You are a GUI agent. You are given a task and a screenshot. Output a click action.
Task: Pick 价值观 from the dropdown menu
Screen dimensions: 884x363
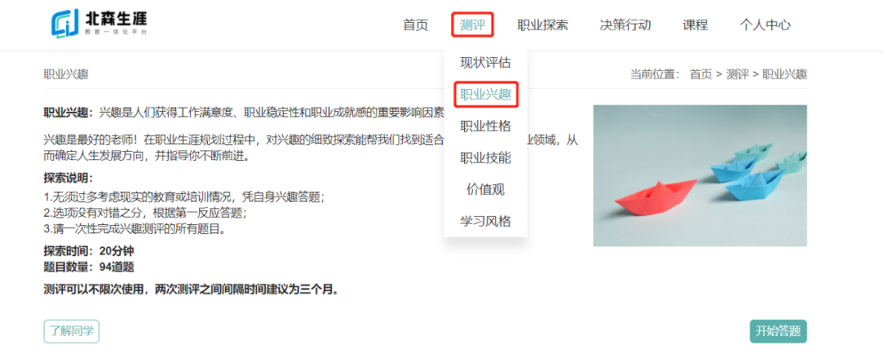pos(485,190)
